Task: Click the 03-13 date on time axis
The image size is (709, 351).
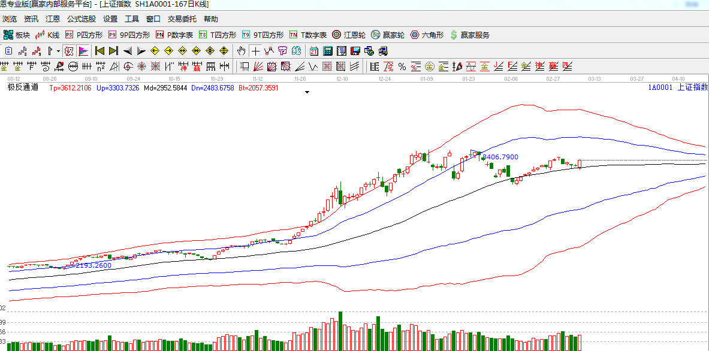Action: tap(594, 78)
